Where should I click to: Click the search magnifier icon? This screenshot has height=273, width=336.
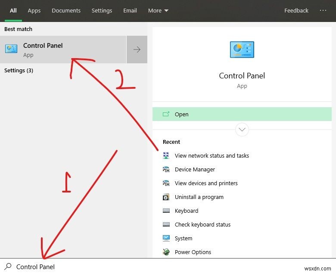coord(8,267)
